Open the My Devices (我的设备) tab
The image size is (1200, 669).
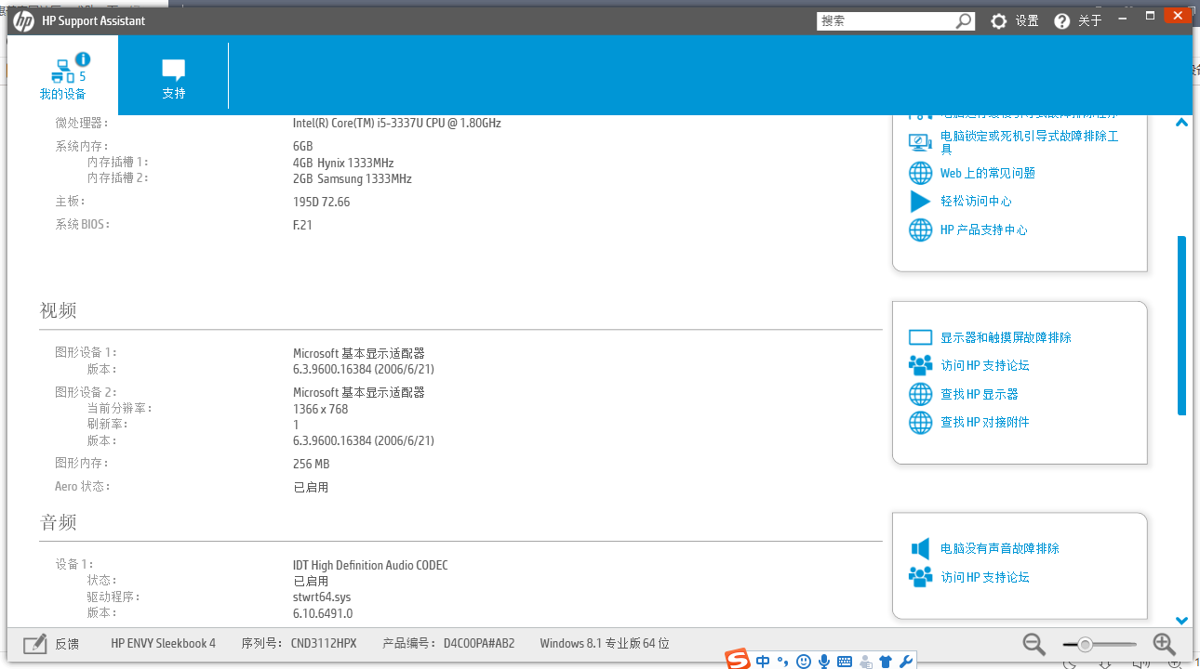62,76
